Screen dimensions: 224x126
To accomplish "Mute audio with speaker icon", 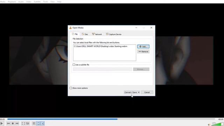I will tap(209, 125).
